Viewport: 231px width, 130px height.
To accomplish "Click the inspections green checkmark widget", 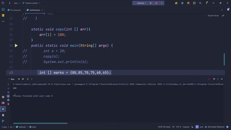I will 223,16.
